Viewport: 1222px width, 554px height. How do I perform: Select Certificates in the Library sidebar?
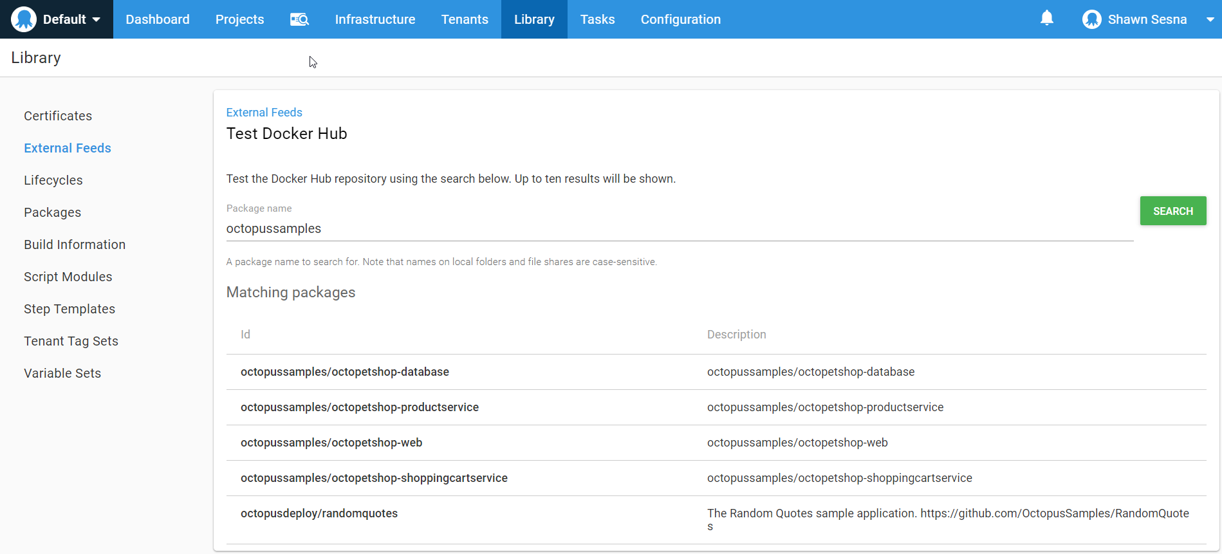coord(58,116)
